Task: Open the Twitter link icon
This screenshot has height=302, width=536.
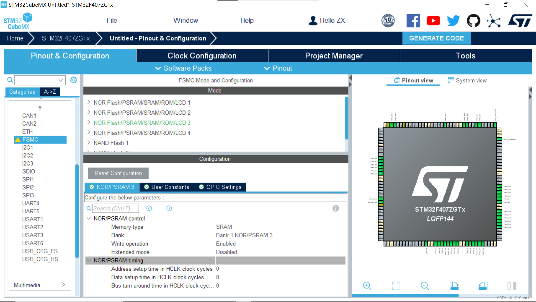Action: pyautogui.click(x=453, y=20)
